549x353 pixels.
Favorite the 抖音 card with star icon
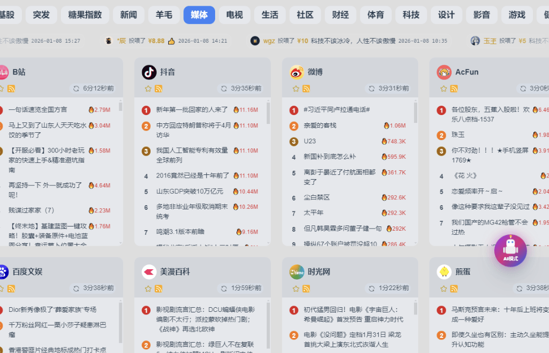pos(148,89)
